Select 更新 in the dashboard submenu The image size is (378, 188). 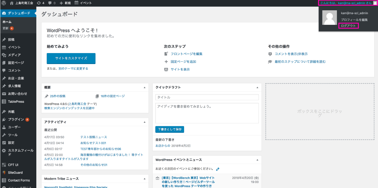coord(6,28)
